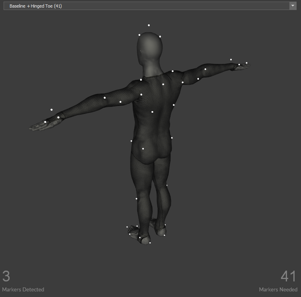
Task: Select the marker behind the left knee
Action: point(136,199)
